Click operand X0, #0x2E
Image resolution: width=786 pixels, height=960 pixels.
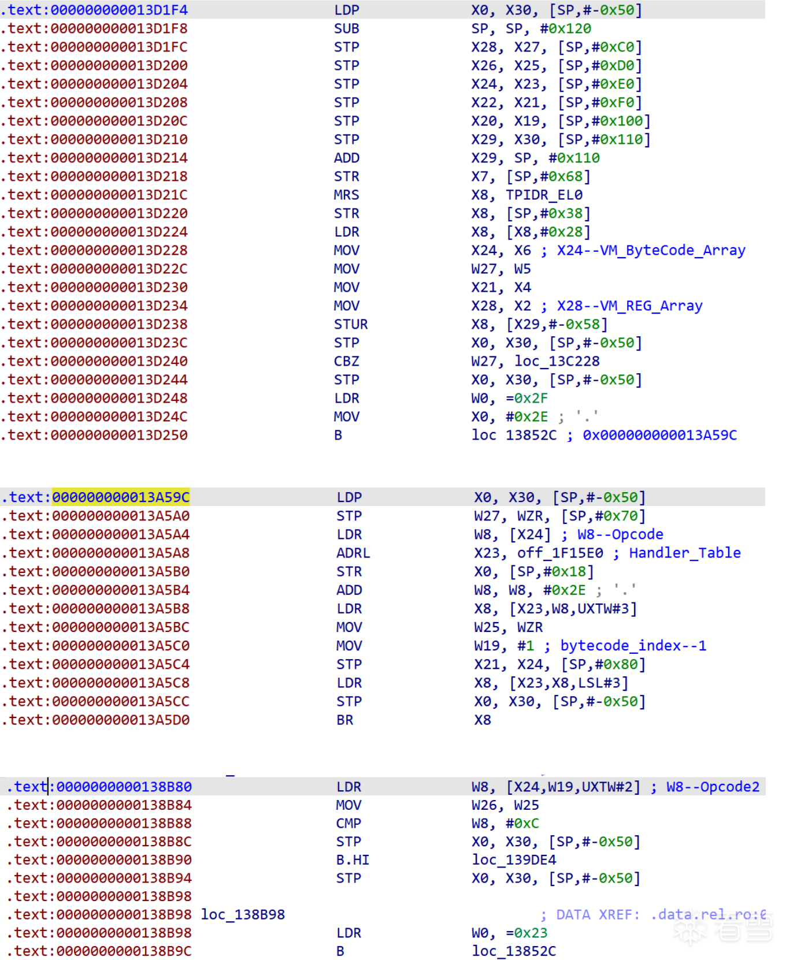[509, 416]
